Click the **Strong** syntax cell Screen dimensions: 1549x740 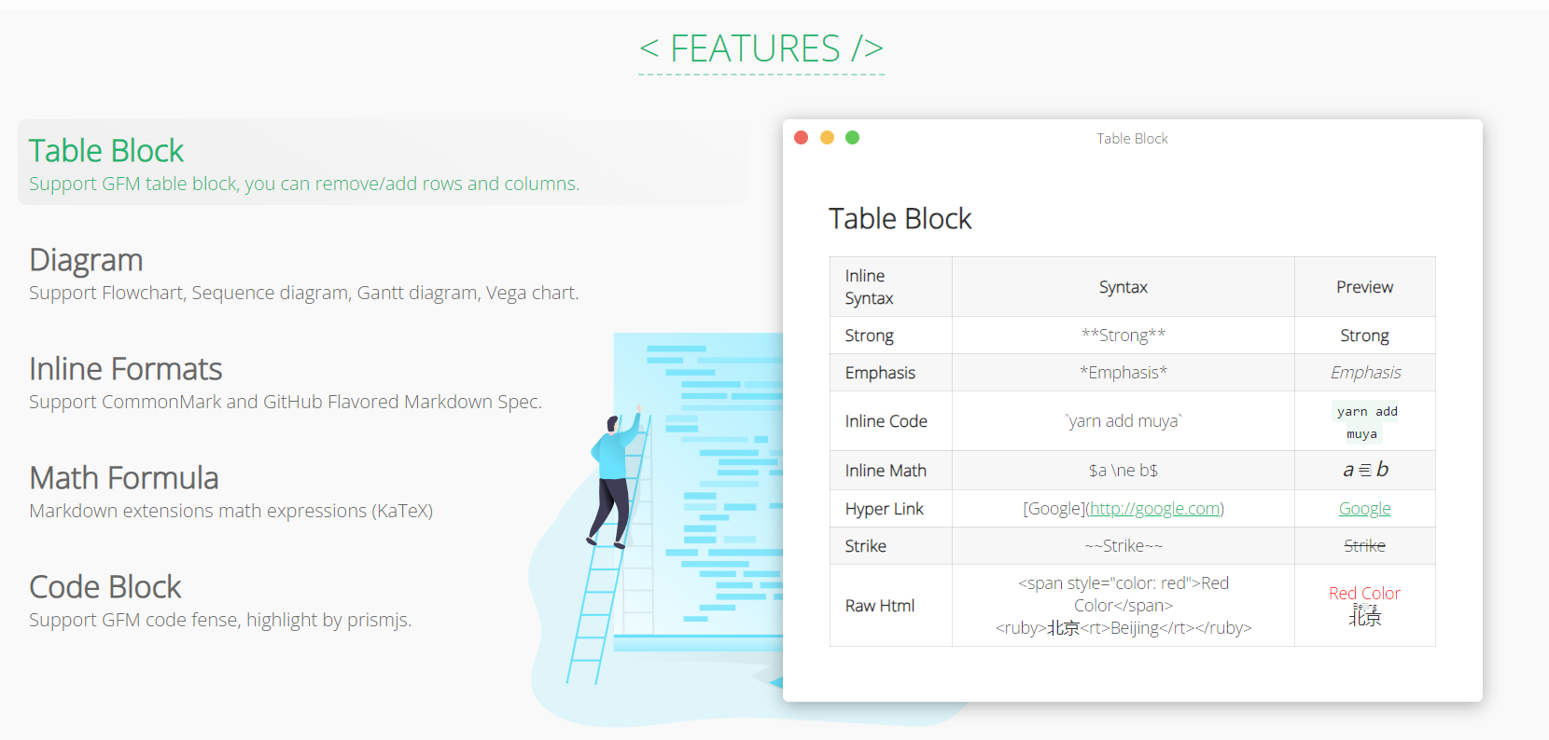[1123, 336]
